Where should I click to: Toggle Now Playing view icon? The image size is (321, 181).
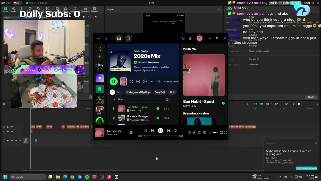(x=189, y=133)
